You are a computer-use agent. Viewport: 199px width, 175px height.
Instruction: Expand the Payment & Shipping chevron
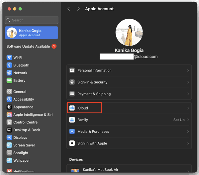click(x=188, y=94)
